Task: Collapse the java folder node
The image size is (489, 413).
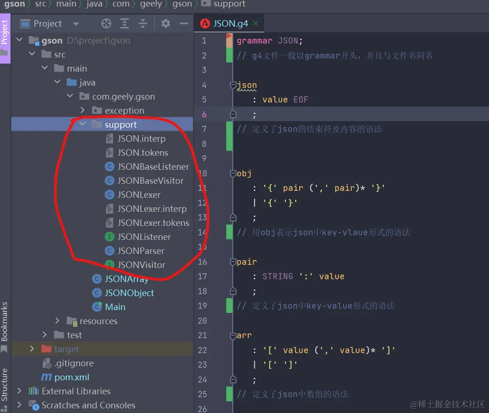Action: coord(58,82)
